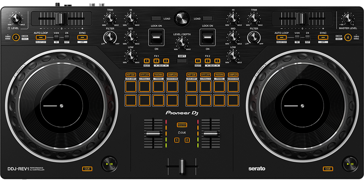This screenshot has height=182, width=364.
Task: Select DECK 3 button
Action: tap(16, 37)
